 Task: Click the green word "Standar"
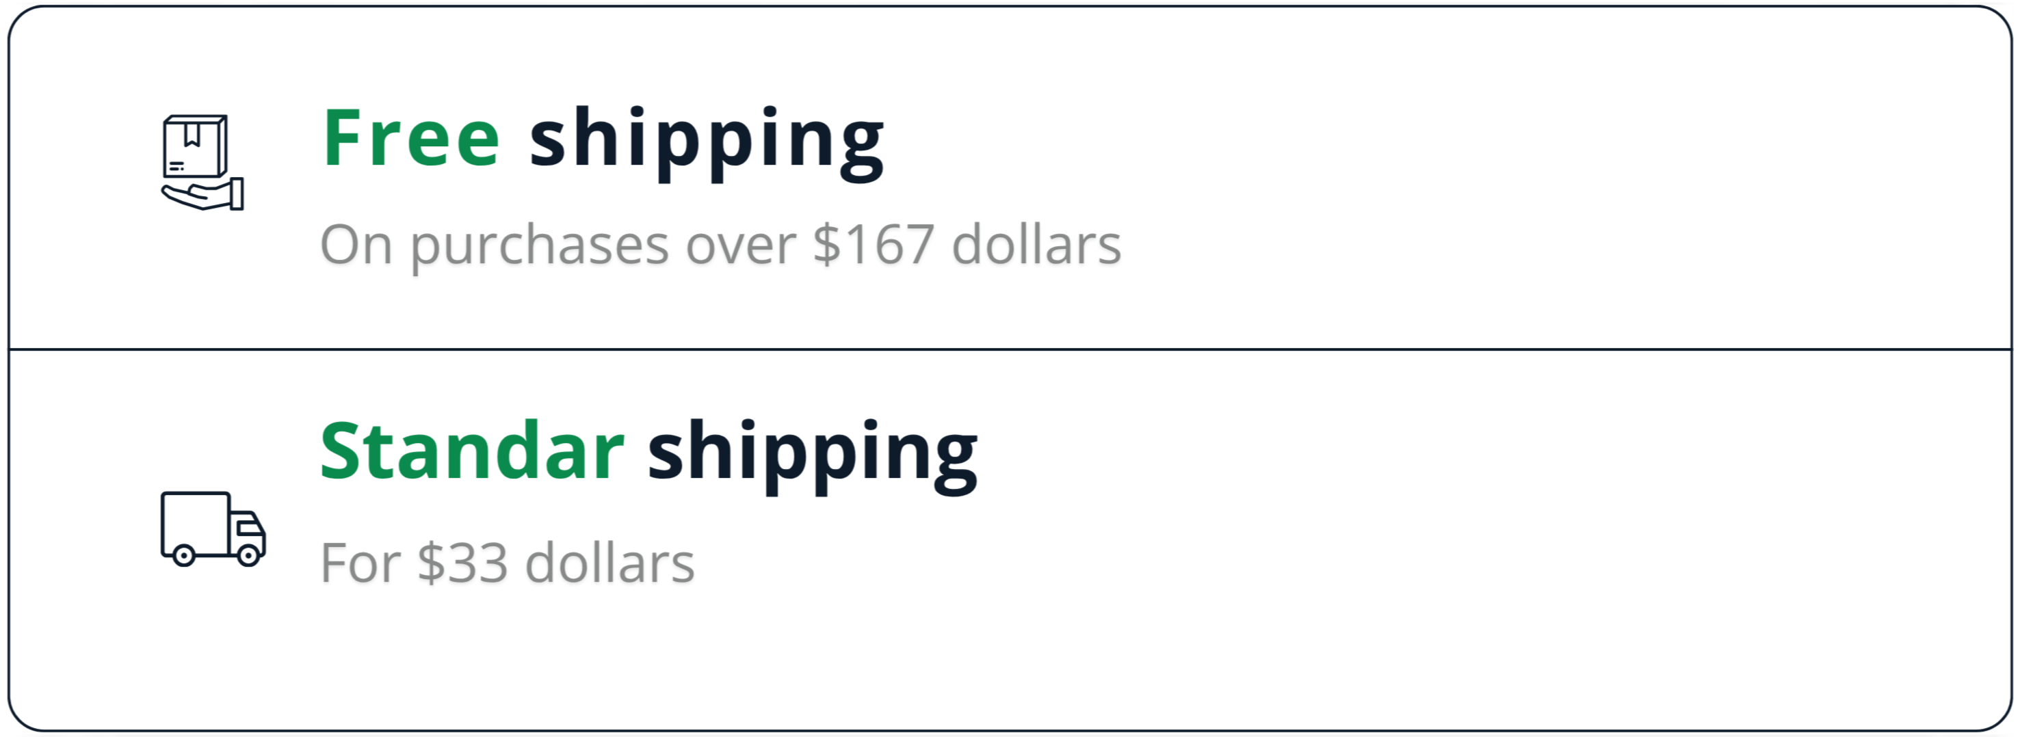[x=471, y=452]
